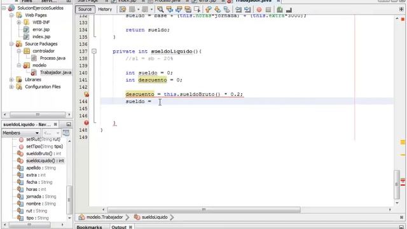This screenshot has width=407, height=229.
Task: Expand the Configuration Files node
Action: (x=11, y=87)
